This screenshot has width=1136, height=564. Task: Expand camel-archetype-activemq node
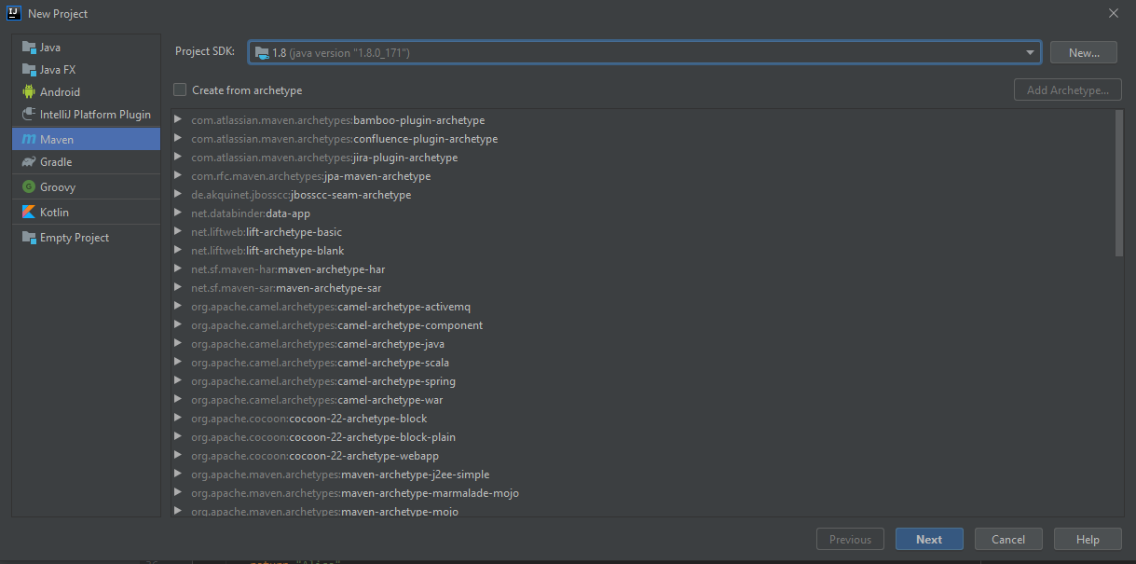tap(178, 307)
